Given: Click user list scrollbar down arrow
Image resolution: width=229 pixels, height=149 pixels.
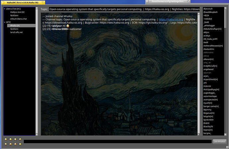Looking at the screenshot, I should click(x=225, y=134).
